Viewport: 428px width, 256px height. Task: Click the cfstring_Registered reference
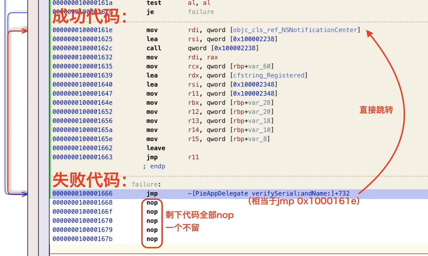269,75
